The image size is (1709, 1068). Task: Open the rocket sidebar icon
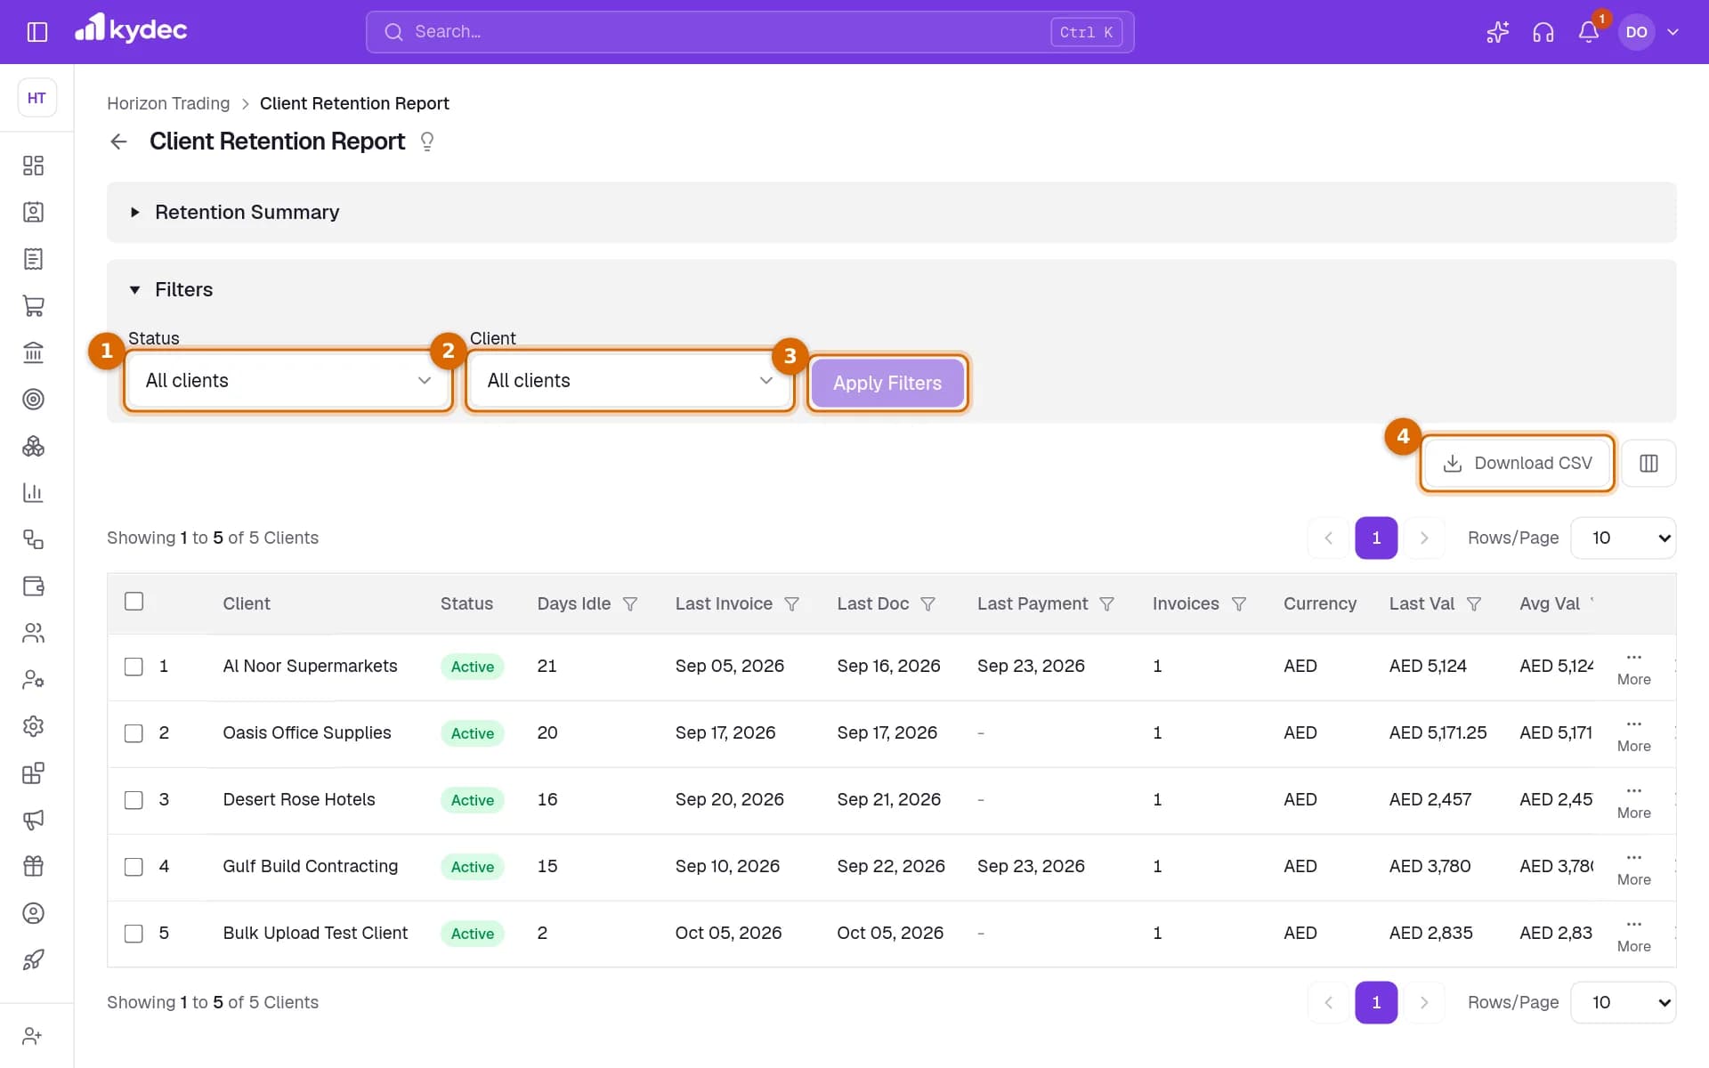pos(33,959)
